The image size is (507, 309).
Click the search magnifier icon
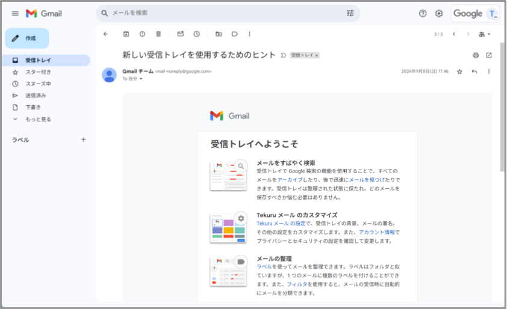(104, 13)
